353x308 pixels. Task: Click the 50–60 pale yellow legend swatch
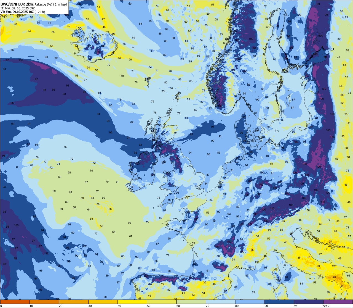click(x=162, y=302)
